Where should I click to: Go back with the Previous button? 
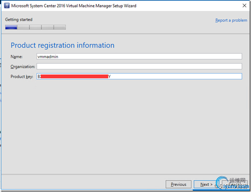178,184
